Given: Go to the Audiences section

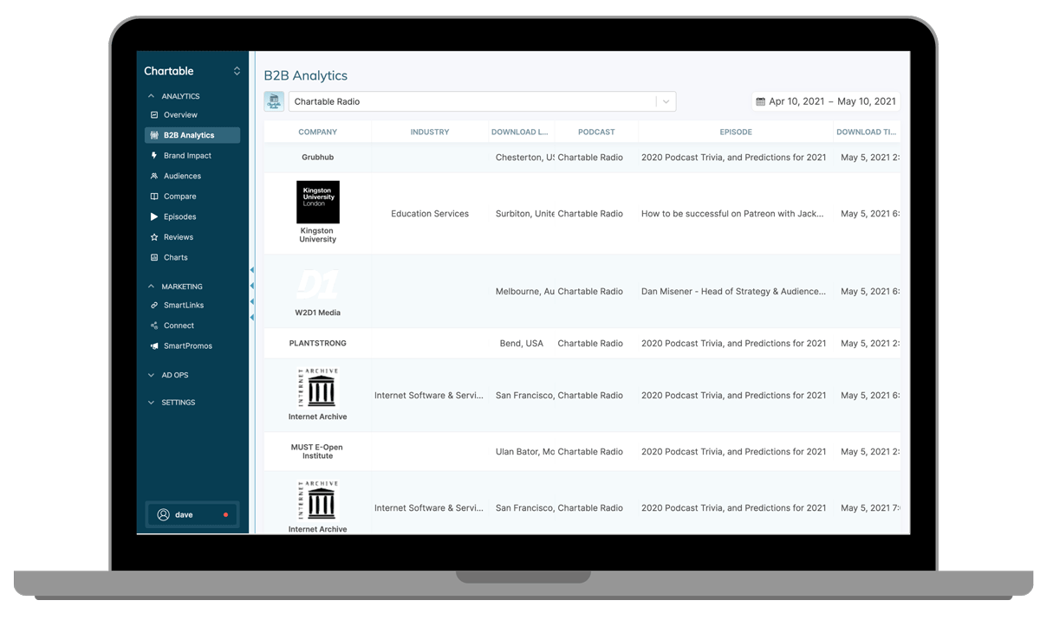Looking at the screenshot, I should click(182, 176).
